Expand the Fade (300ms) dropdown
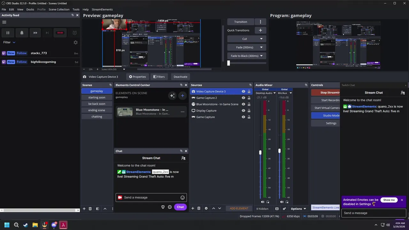 click(261, 47)
